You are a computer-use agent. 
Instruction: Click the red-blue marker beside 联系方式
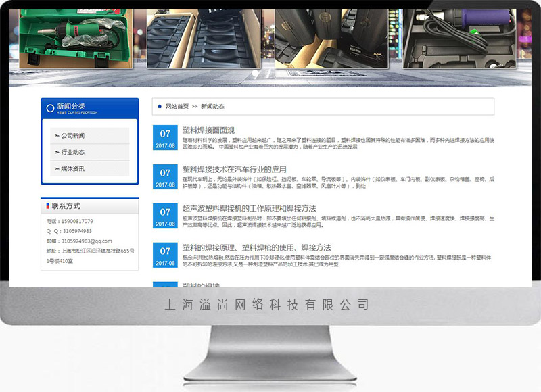(47, 206)
